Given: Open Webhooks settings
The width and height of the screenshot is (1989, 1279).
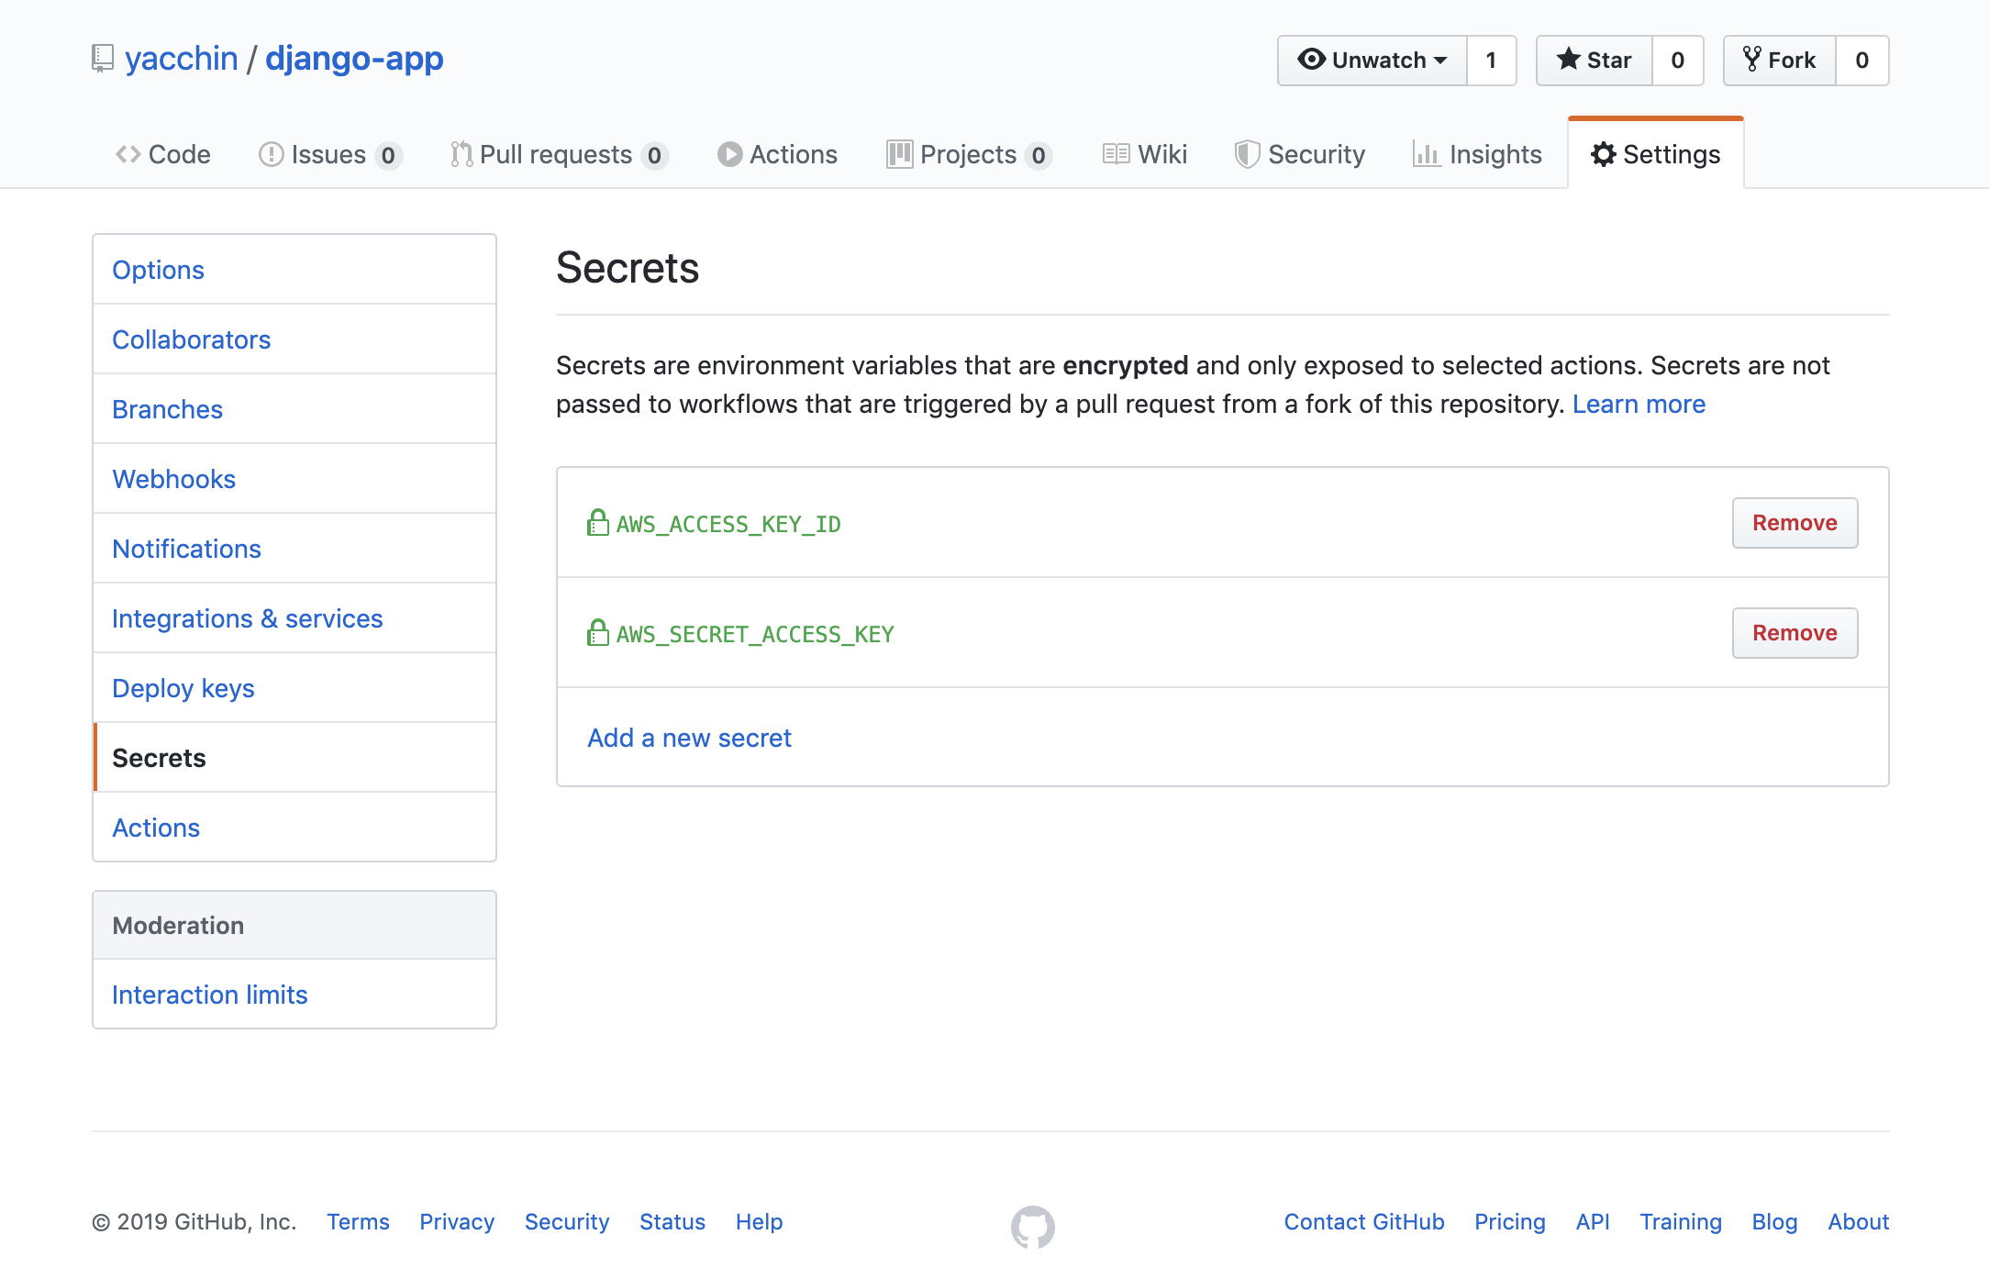Looking at the screenshot, I should pyautogui.click(x=294, y=479).
